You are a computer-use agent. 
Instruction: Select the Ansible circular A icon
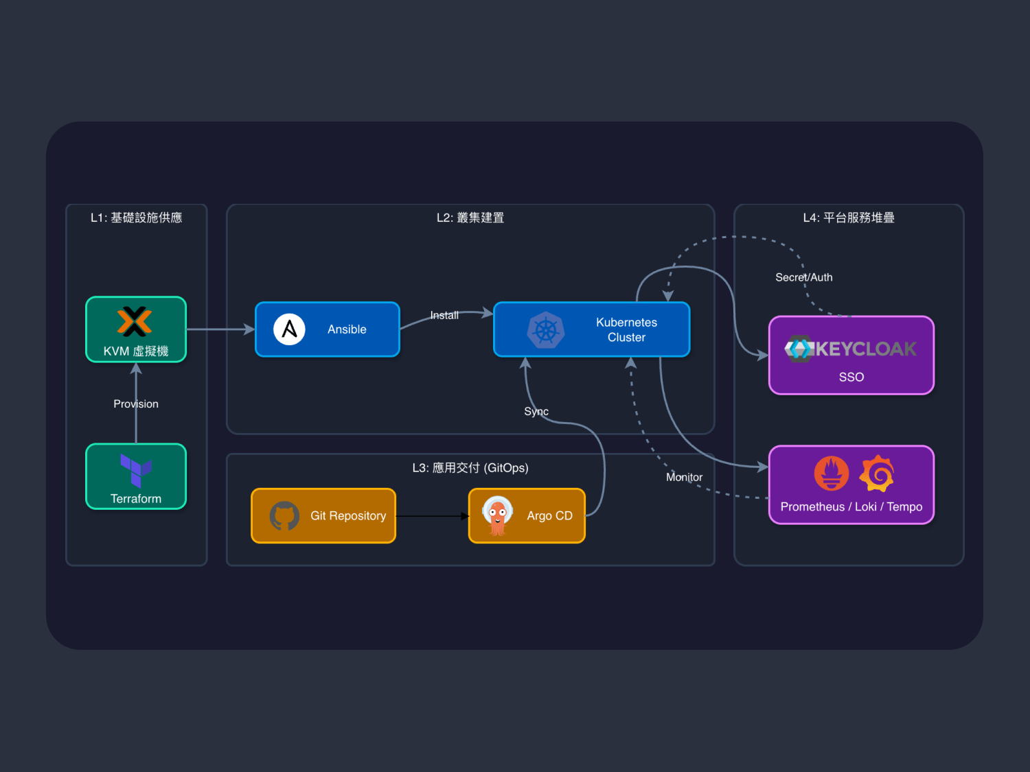pyautogui.click(x=289, y=329)
